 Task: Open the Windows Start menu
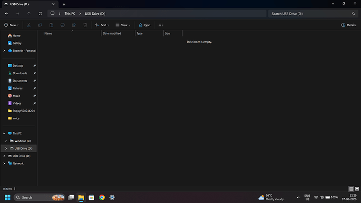click(7, 197)
